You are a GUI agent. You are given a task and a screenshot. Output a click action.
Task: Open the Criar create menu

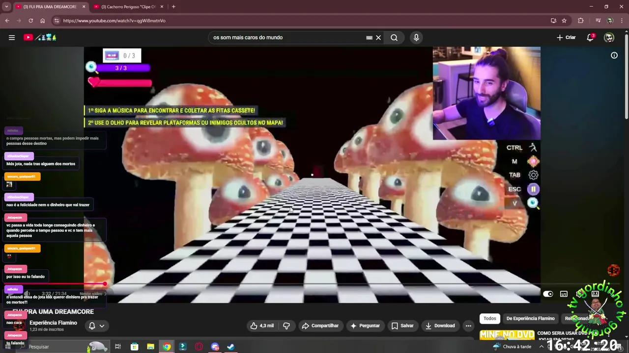click(566, 37)
